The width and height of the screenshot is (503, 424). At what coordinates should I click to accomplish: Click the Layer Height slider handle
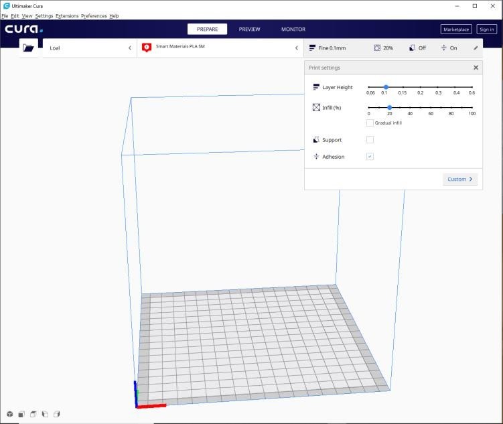(386, 87)
